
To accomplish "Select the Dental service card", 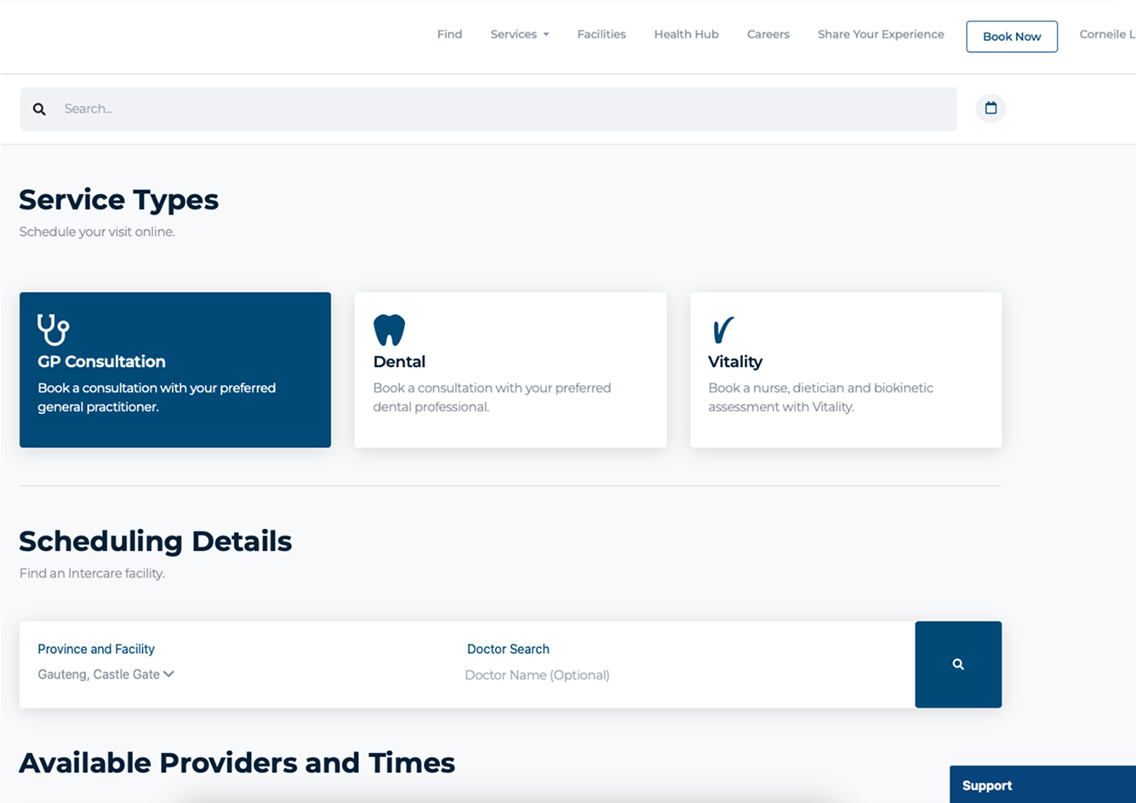I will (511, 370).
